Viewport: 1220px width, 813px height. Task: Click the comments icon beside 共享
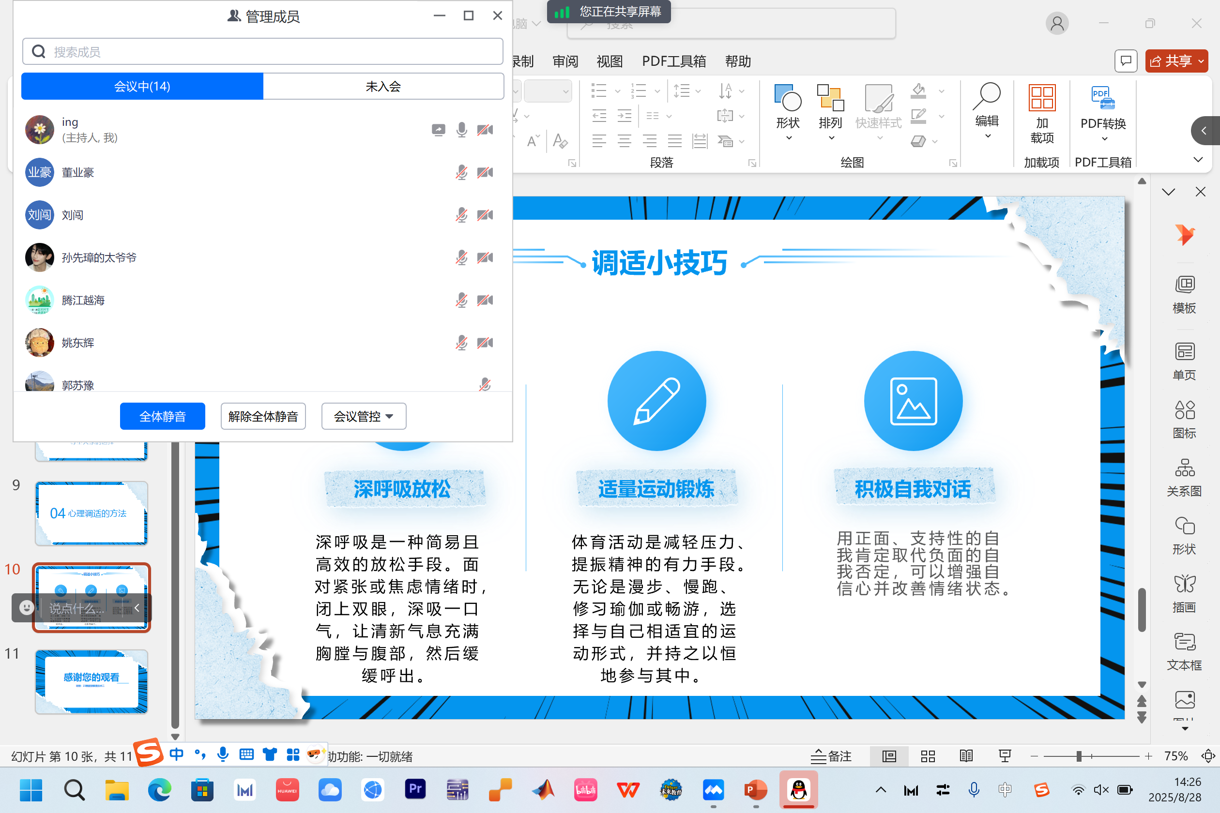coord(1126,61)
